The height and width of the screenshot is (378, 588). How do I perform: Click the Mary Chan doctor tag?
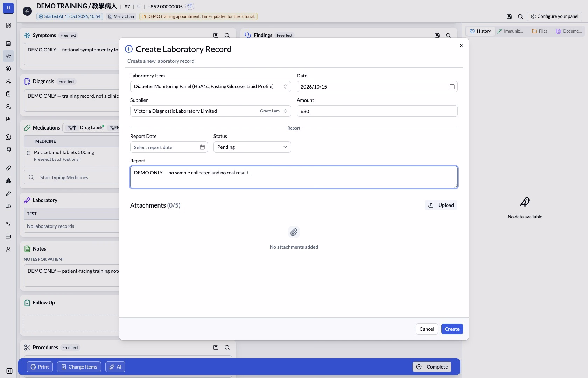click(x=121, y=16)
